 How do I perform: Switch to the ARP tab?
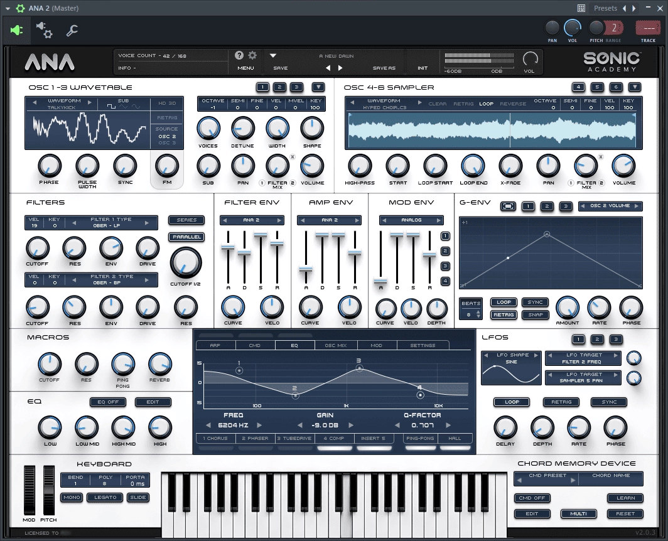(215, 345)
